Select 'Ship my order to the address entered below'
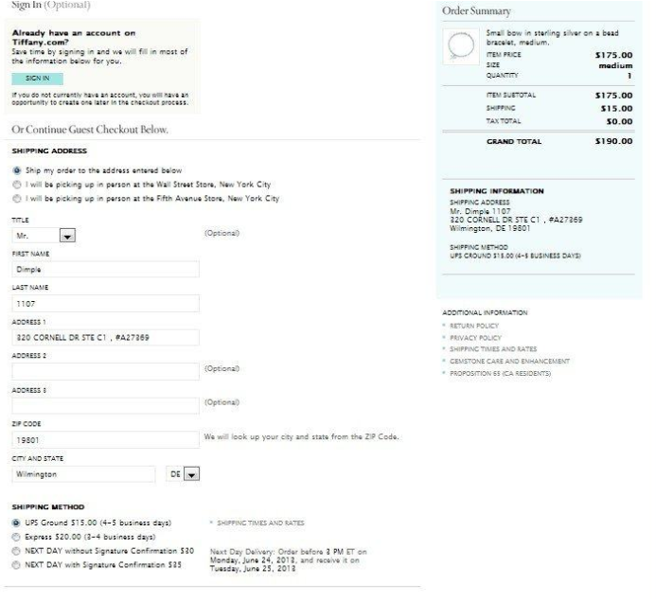 click(x=17, y=170)
